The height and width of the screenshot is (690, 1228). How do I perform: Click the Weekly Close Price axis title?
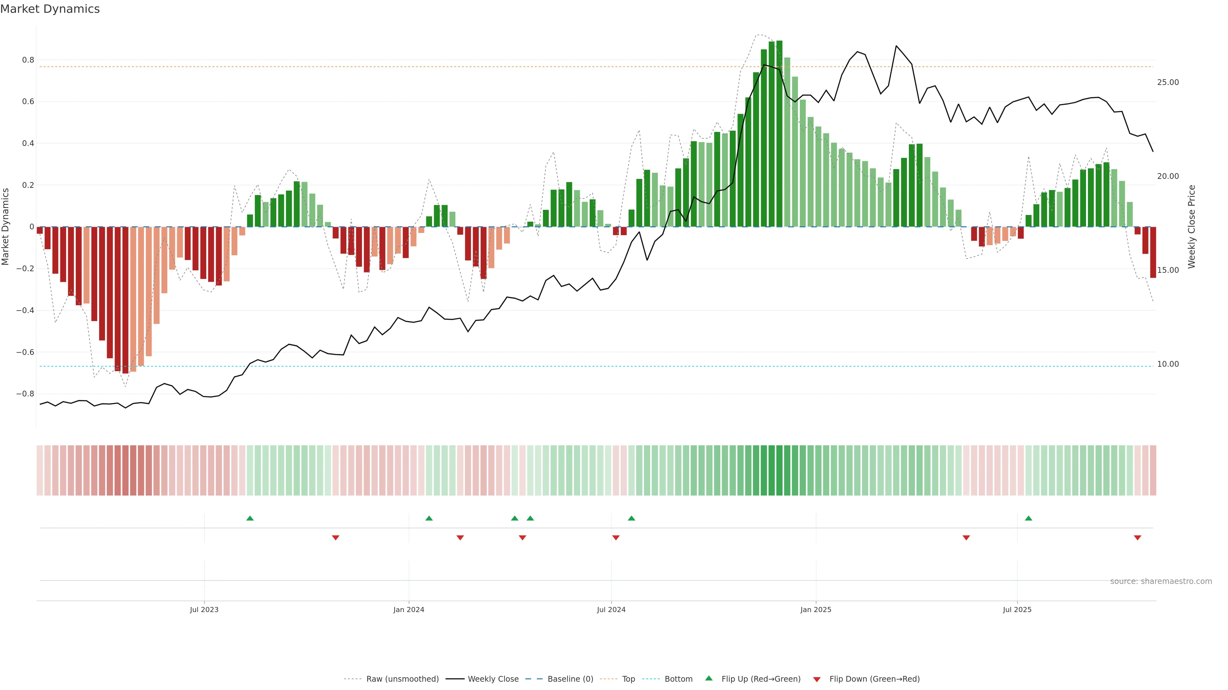tap(1192, 227)
